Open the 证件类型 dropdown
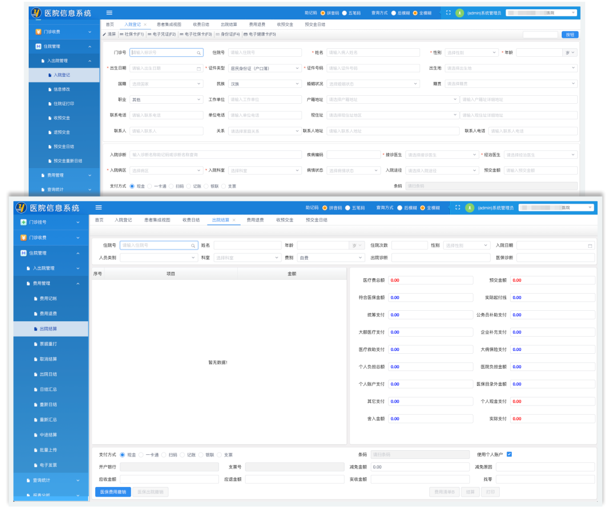This screenshot has width=611, height=511. pos(265,68)
